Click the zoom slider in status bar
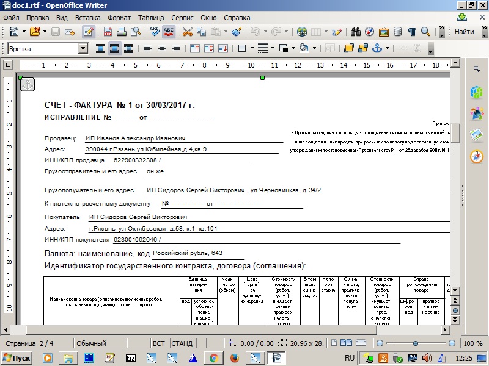The width and height of the screenshot is (489, 366). 416,343
